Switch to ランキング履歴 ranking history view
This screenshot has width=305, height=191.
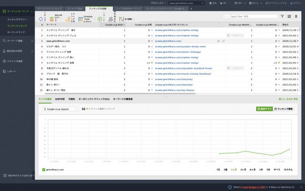[284, 109]
